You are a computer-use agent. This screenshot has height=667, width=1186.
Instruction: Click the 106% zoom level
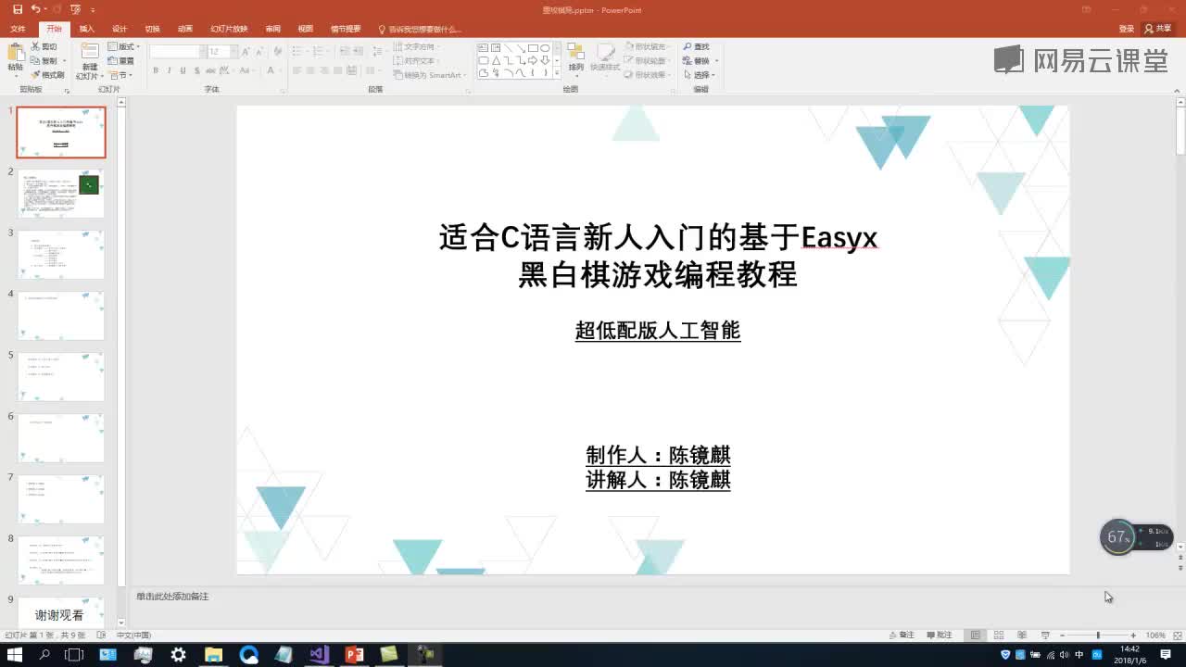[1155, 636]
